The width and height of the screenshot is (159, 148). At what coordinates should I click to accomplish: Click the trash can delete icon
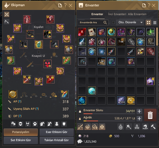pos(150,115)
